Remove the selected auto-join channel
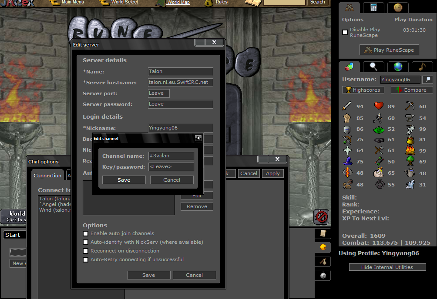The image size is (437, 299). point(197,206)
